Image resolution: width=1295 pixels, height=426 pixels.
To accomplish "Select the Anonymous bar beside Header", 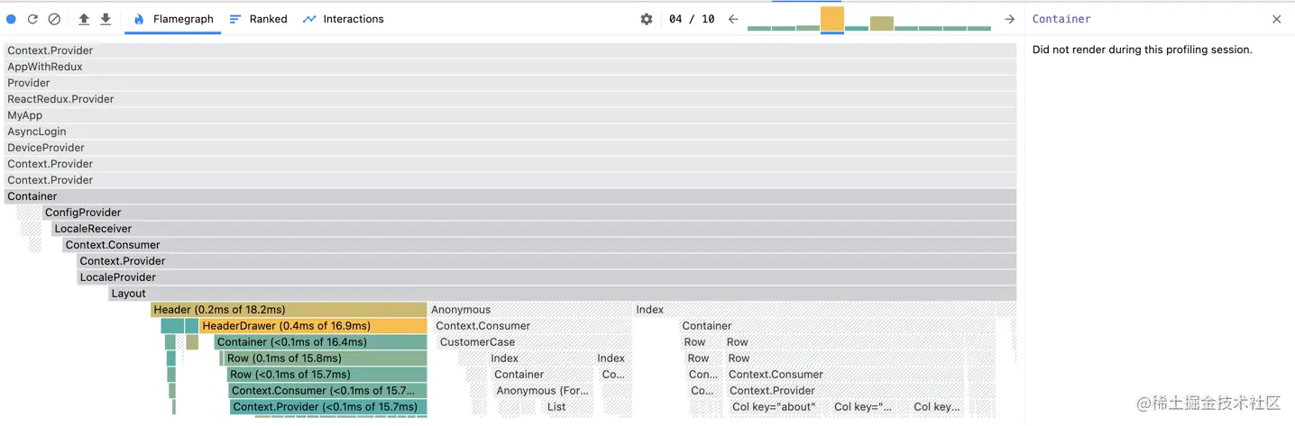I will [x=529, y=310].
